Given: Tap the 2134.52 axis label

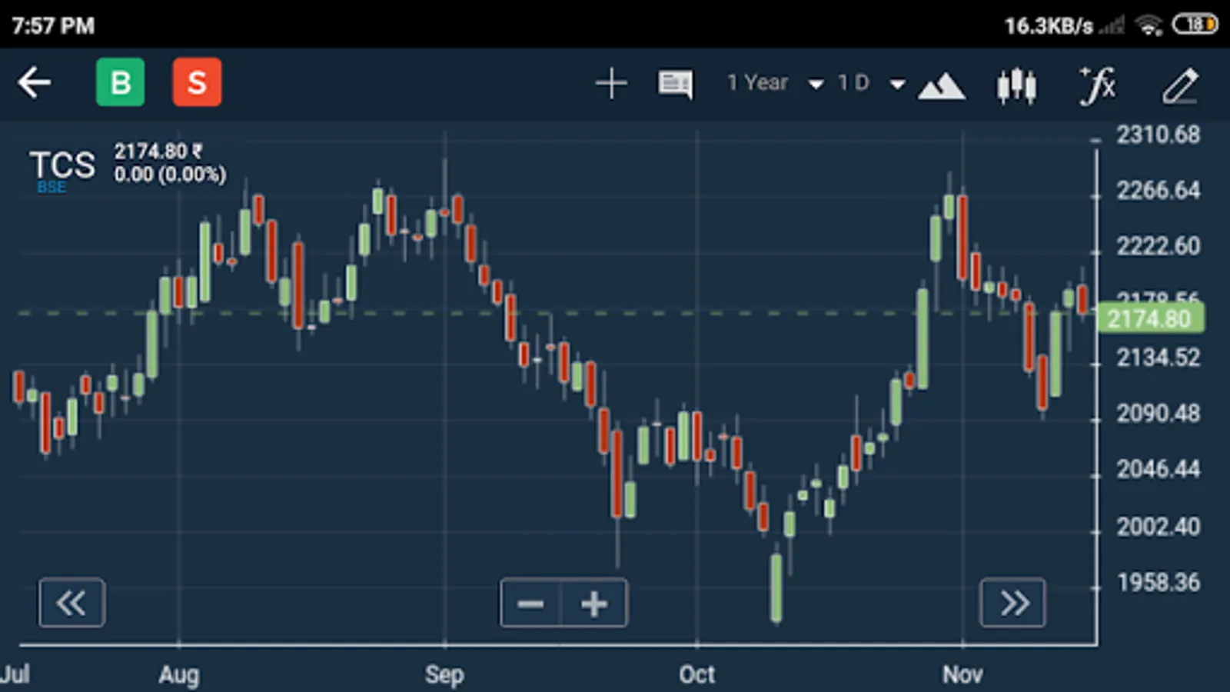Looking at the screenshot, I should [x=1158, y=358].
